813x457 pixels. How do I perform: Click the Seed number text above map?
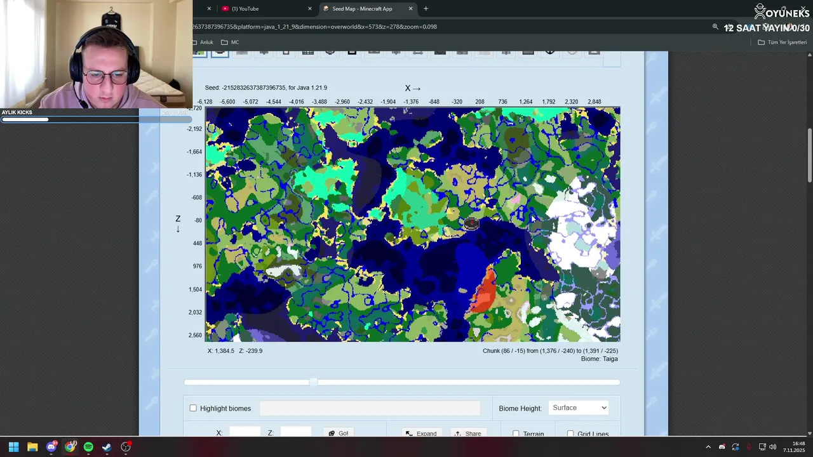coord(266,88)
